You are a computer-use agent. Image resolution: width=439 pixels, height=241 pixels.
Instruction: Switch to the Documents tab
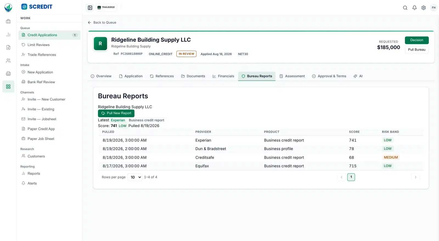(x=193, y=76)
